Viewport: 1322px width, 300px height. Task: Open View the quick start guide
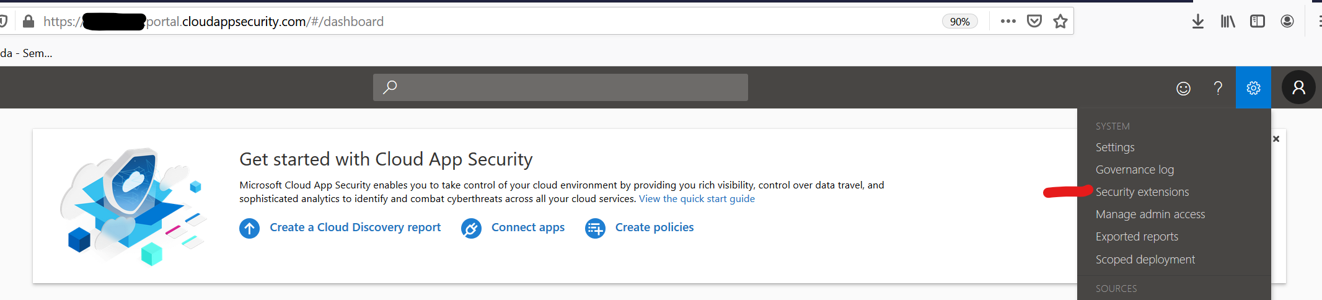[x=697, y=199]
